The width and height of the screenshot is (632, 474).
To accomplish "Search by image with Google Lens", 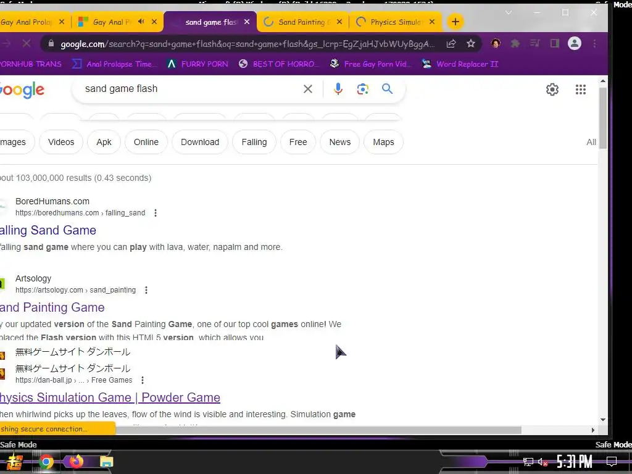I will tap(362, 89).
